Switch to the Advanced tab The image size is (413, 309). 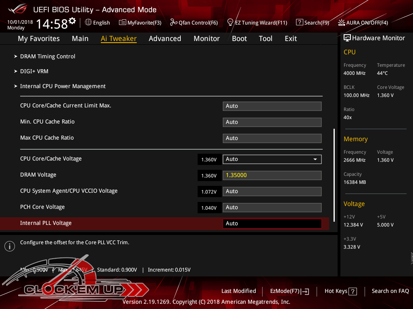coord(165,39)
